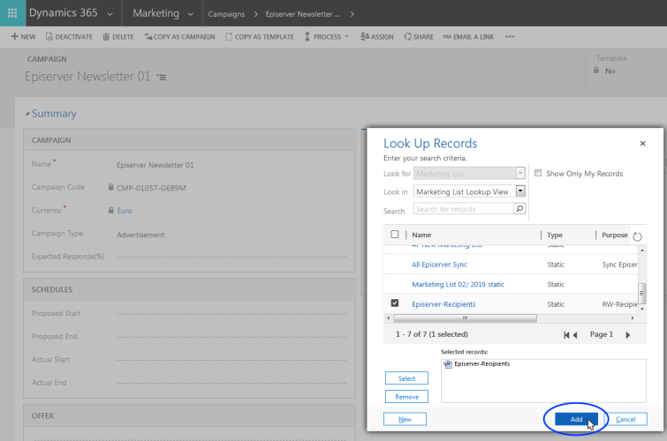Click the Expected Response(%) field
This screenshot has width=667, height=441.
231,257
